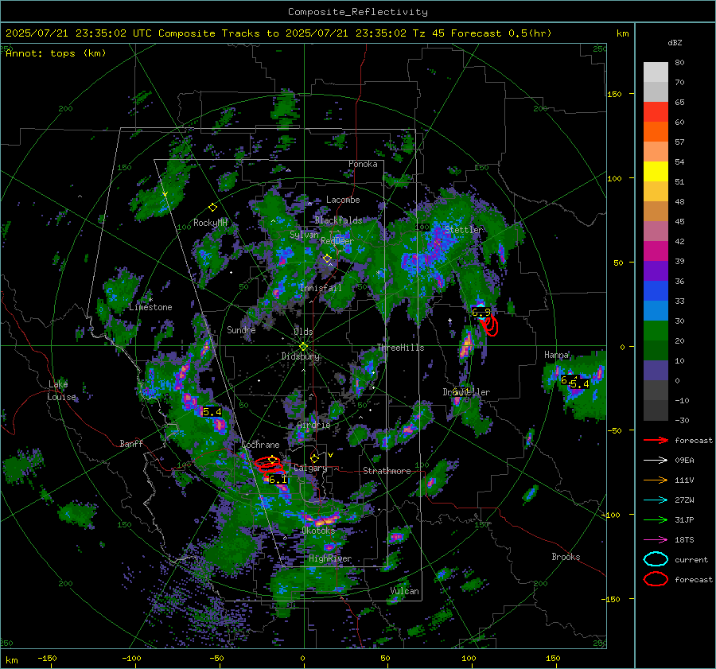
Task: Click the Sundre city label
Action: pyautogui.click(x=241, y=329)
